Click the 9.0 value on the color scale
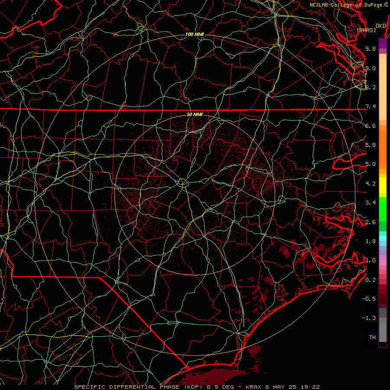The height and width of the screenshot is (390, 390). 370,68
